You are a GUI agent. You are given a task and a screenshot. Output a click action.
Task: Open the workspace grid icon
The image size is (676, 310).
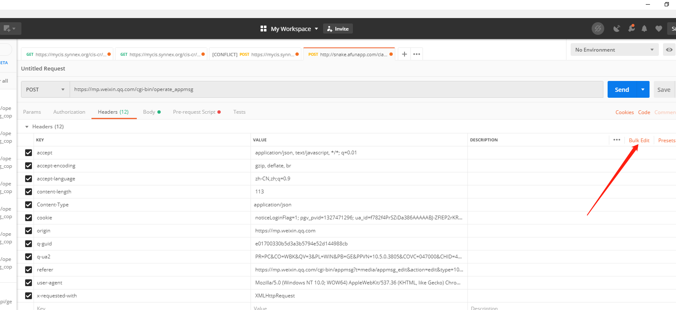[264, 29]
